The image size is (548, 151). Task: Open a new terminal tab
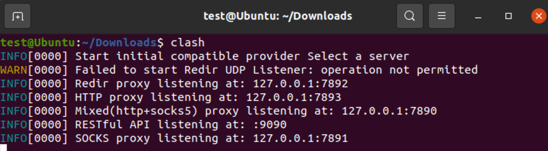tap(17, 16)
